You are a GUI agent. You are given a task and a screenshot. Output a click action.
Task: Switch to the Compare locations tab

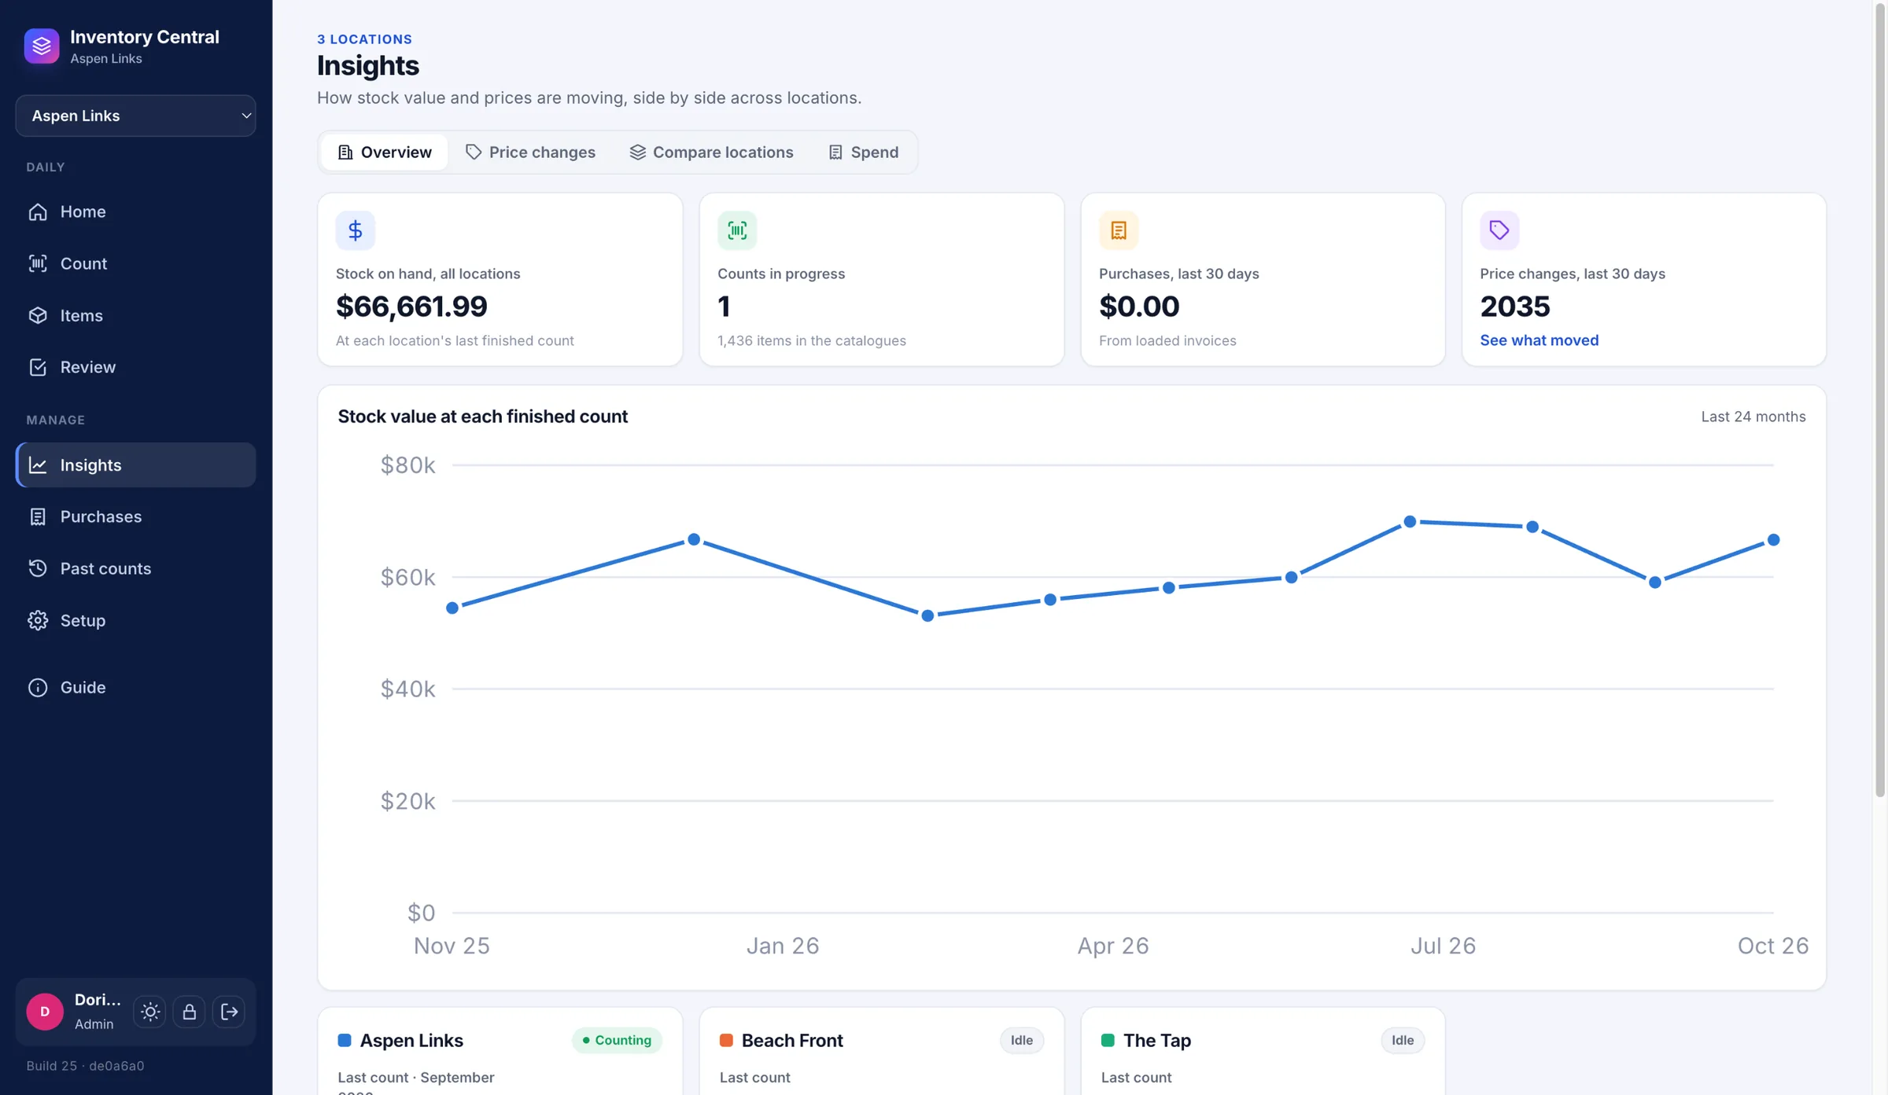pos(711,152)
